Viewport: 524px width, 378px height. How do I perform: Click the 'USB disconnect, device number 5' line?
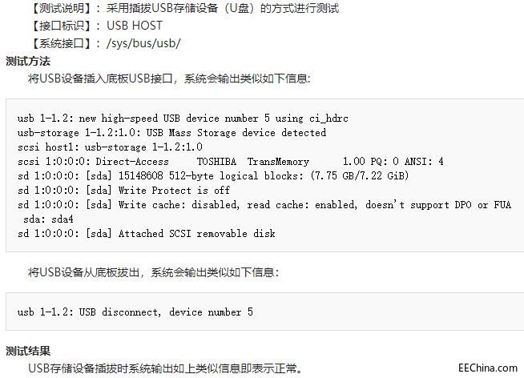pos(135,312)
